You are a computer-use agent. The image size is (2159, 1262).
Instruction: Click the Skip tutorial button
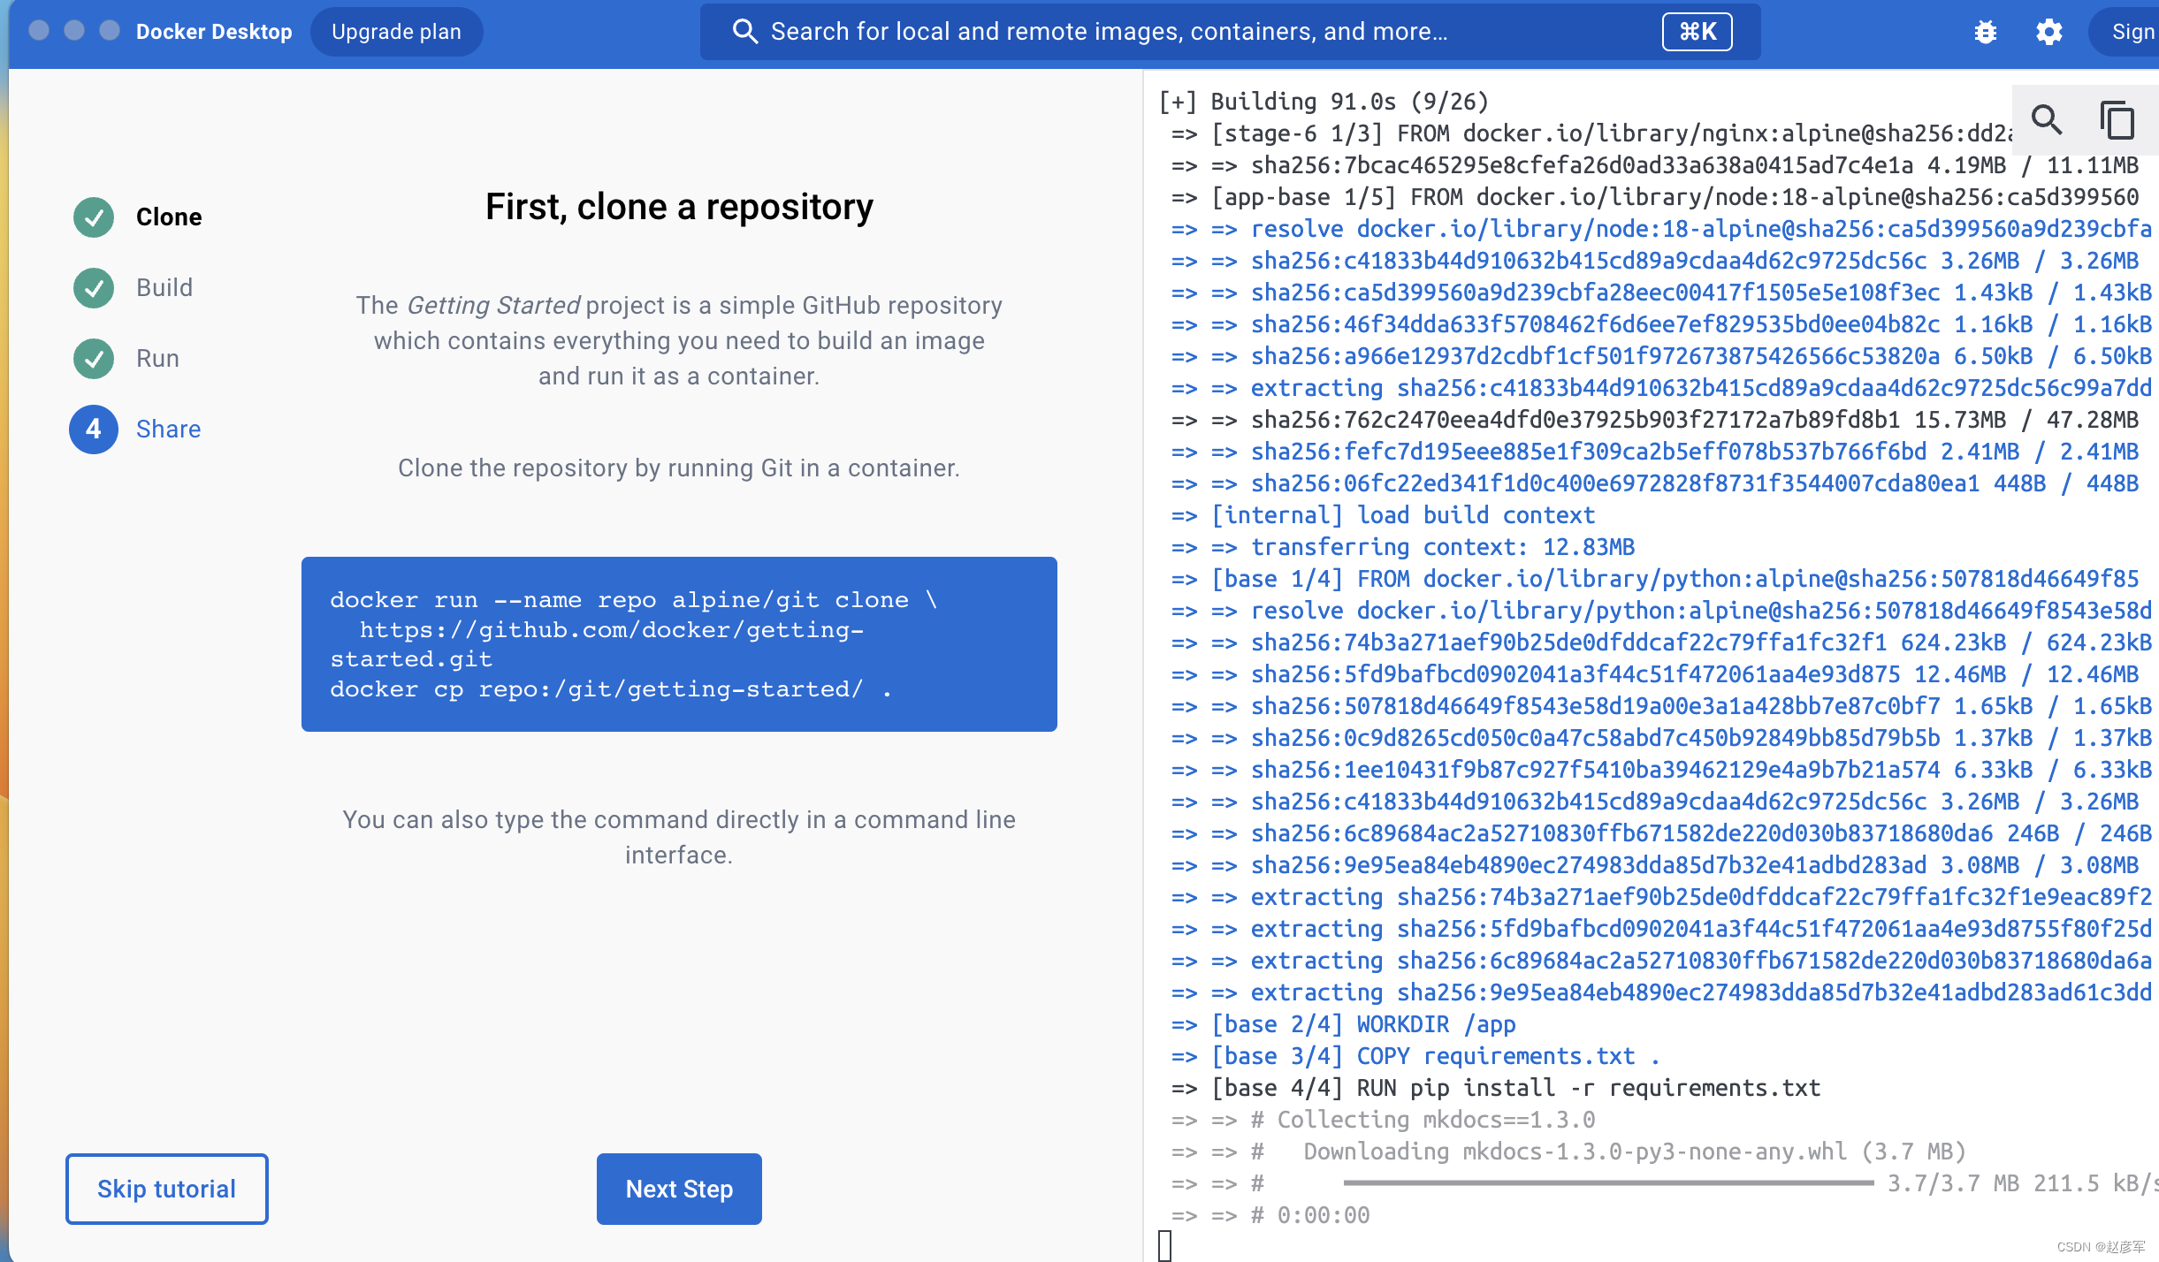pyautogui.click(x=165, y=1189)
